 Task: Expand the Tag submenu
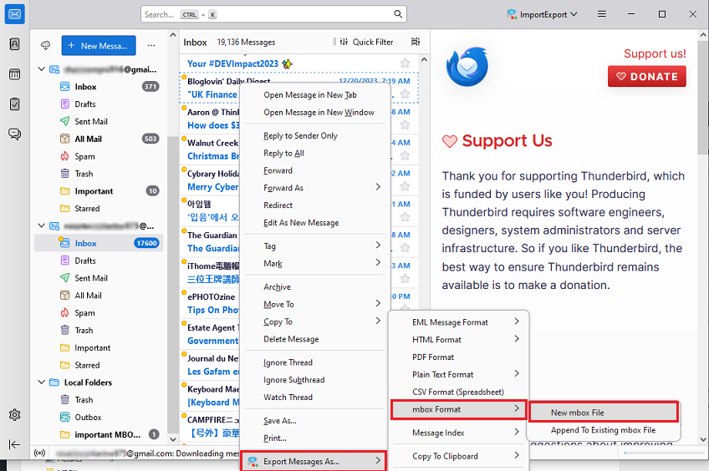coord(314,246)
